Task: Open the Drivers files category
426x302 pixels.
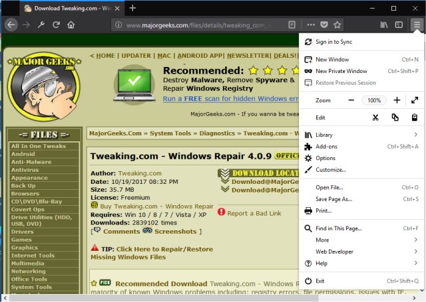Action: click(x=22, y=232)
